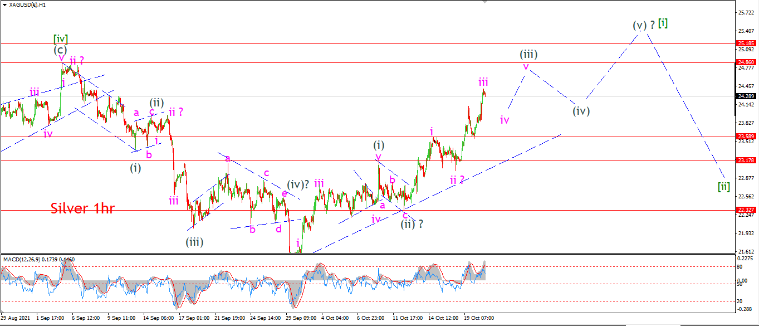Select the 23.589 red price level tag
The height and width of the screenshot is (326, 759).
[x=746, y=136]
